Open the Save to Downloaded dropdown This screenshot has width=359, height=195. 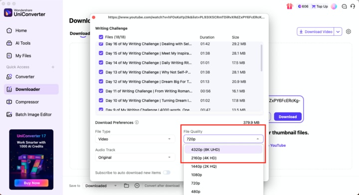(101, 186)
